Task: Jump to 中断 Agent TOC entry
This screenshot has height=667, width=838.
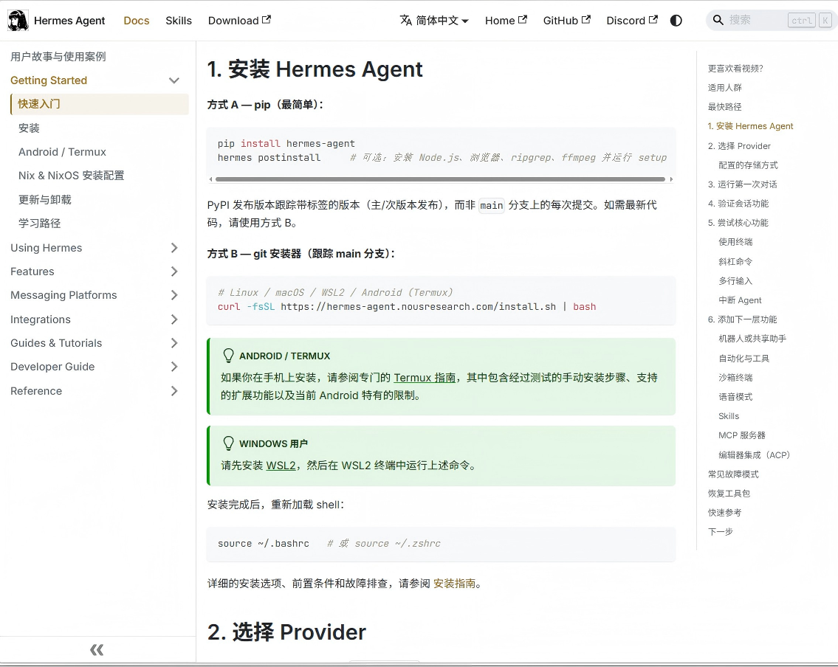Action: pos(741,300)
